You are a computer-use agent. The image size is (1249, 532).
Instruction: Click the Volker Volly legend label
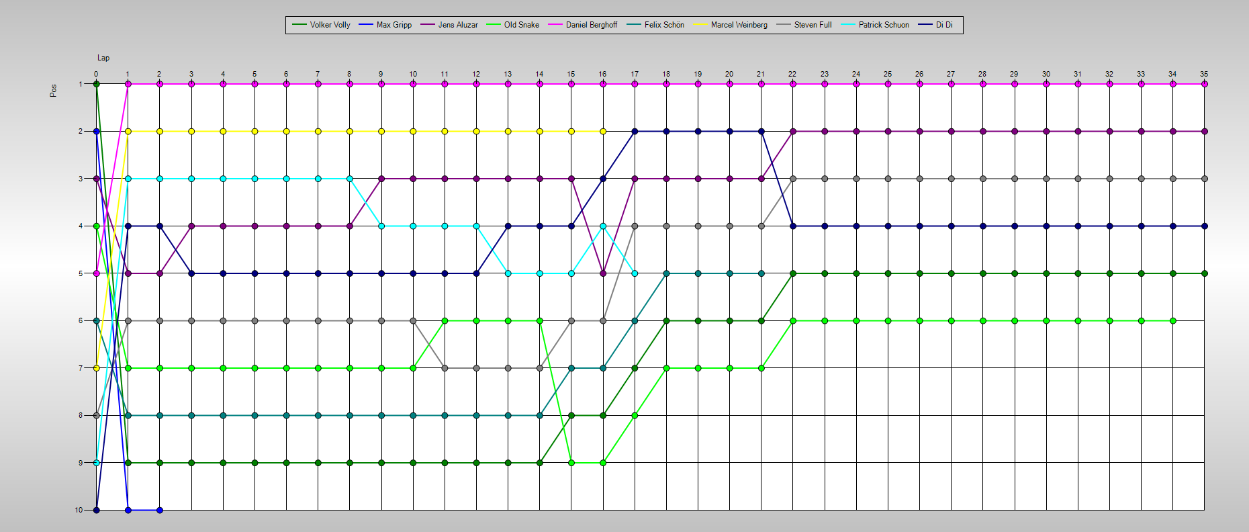coord(330,25)
